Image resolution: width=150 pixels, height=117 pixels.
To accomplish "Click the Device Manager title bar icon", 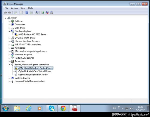I will tap(5, 4).
